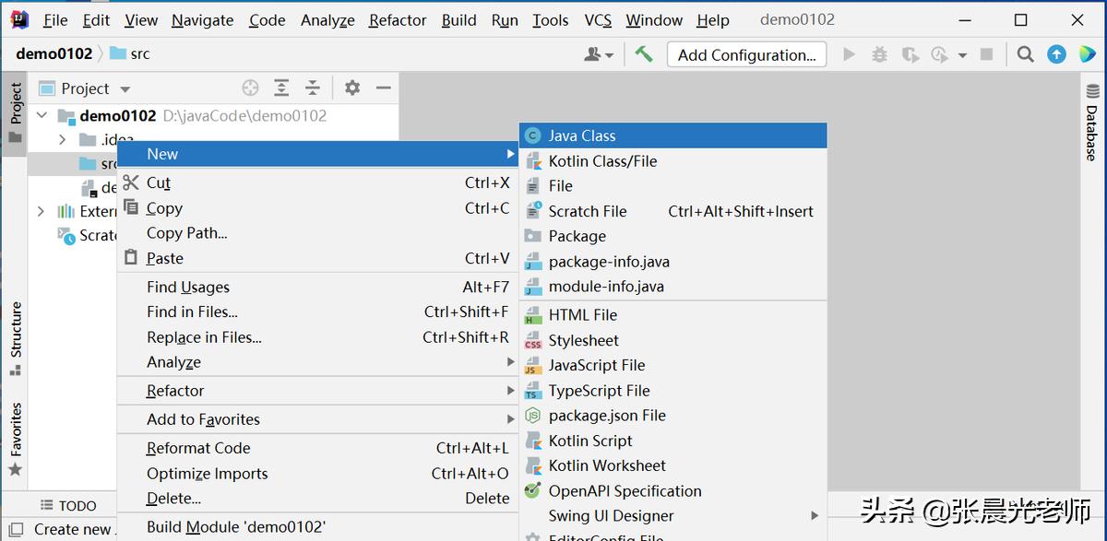Click Find Usages in the context menu

[188, 287]
